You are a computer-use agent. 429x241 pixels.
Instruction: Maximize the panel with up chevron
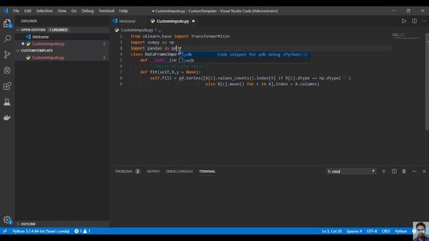point(414,171)
